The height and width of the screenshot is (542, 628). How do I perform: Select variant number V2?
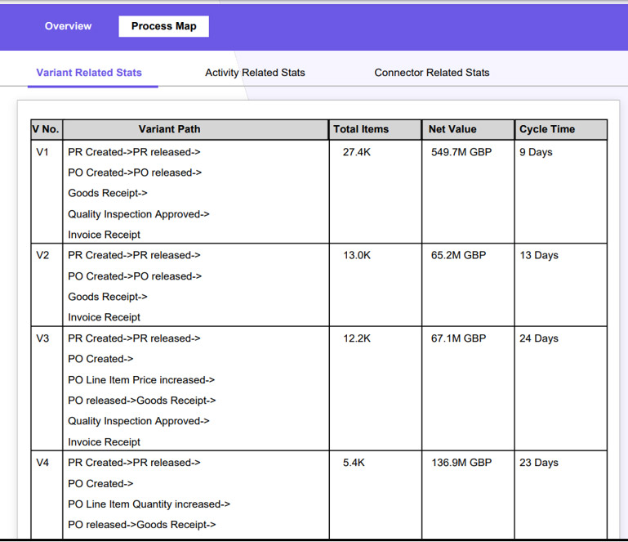[42, 255]
